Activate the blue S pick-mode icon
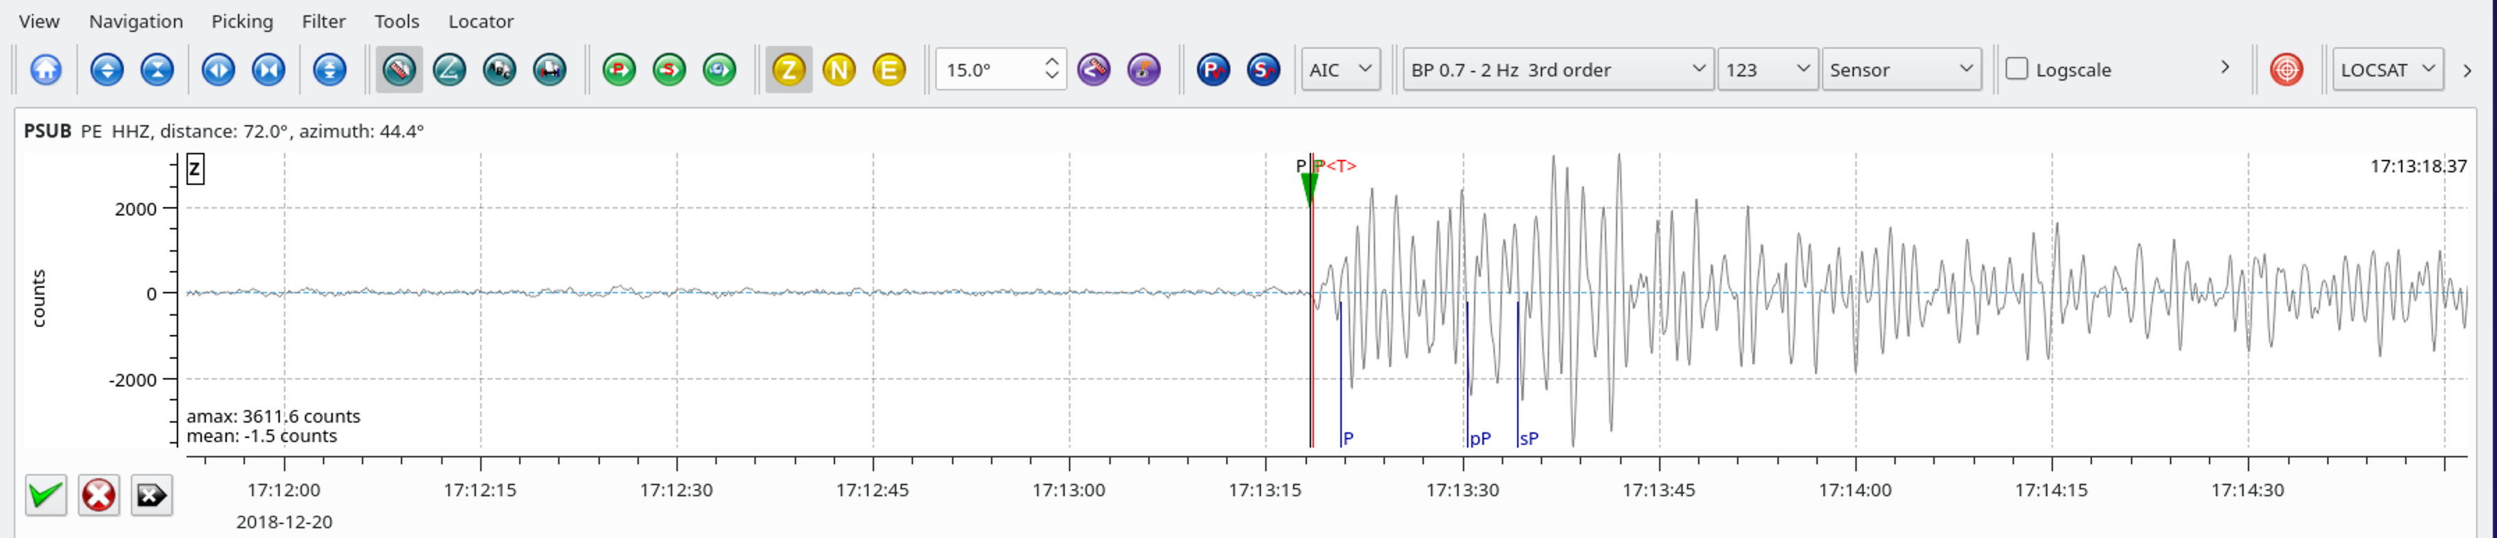This screenshot has height=538, width=2497. click(x=1263, y=70)
